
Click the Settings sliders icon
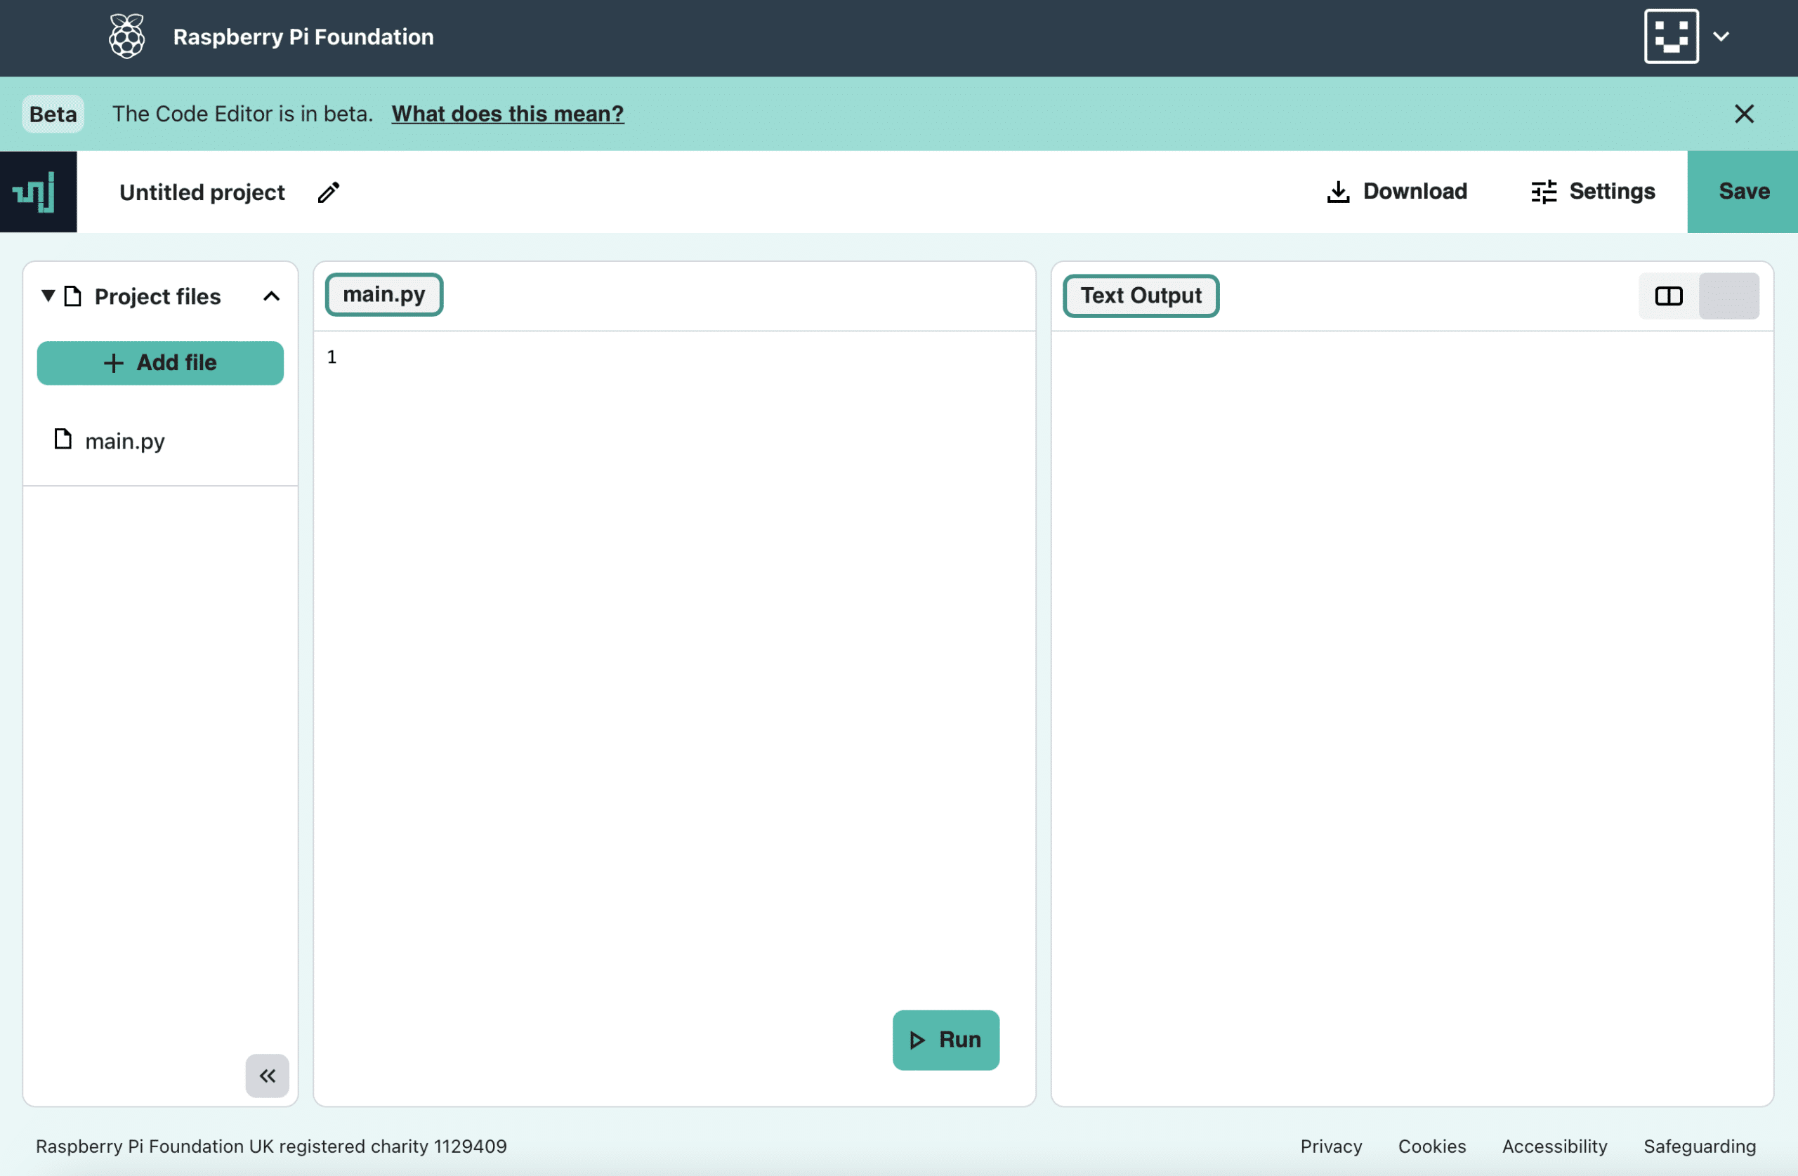point(1544,192)
